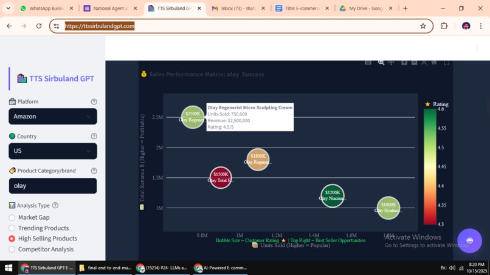Open the AI-Powered E-comm taskbar Chrome window
The width and height of the screenshot is (490, 275).
pos(220,268)
